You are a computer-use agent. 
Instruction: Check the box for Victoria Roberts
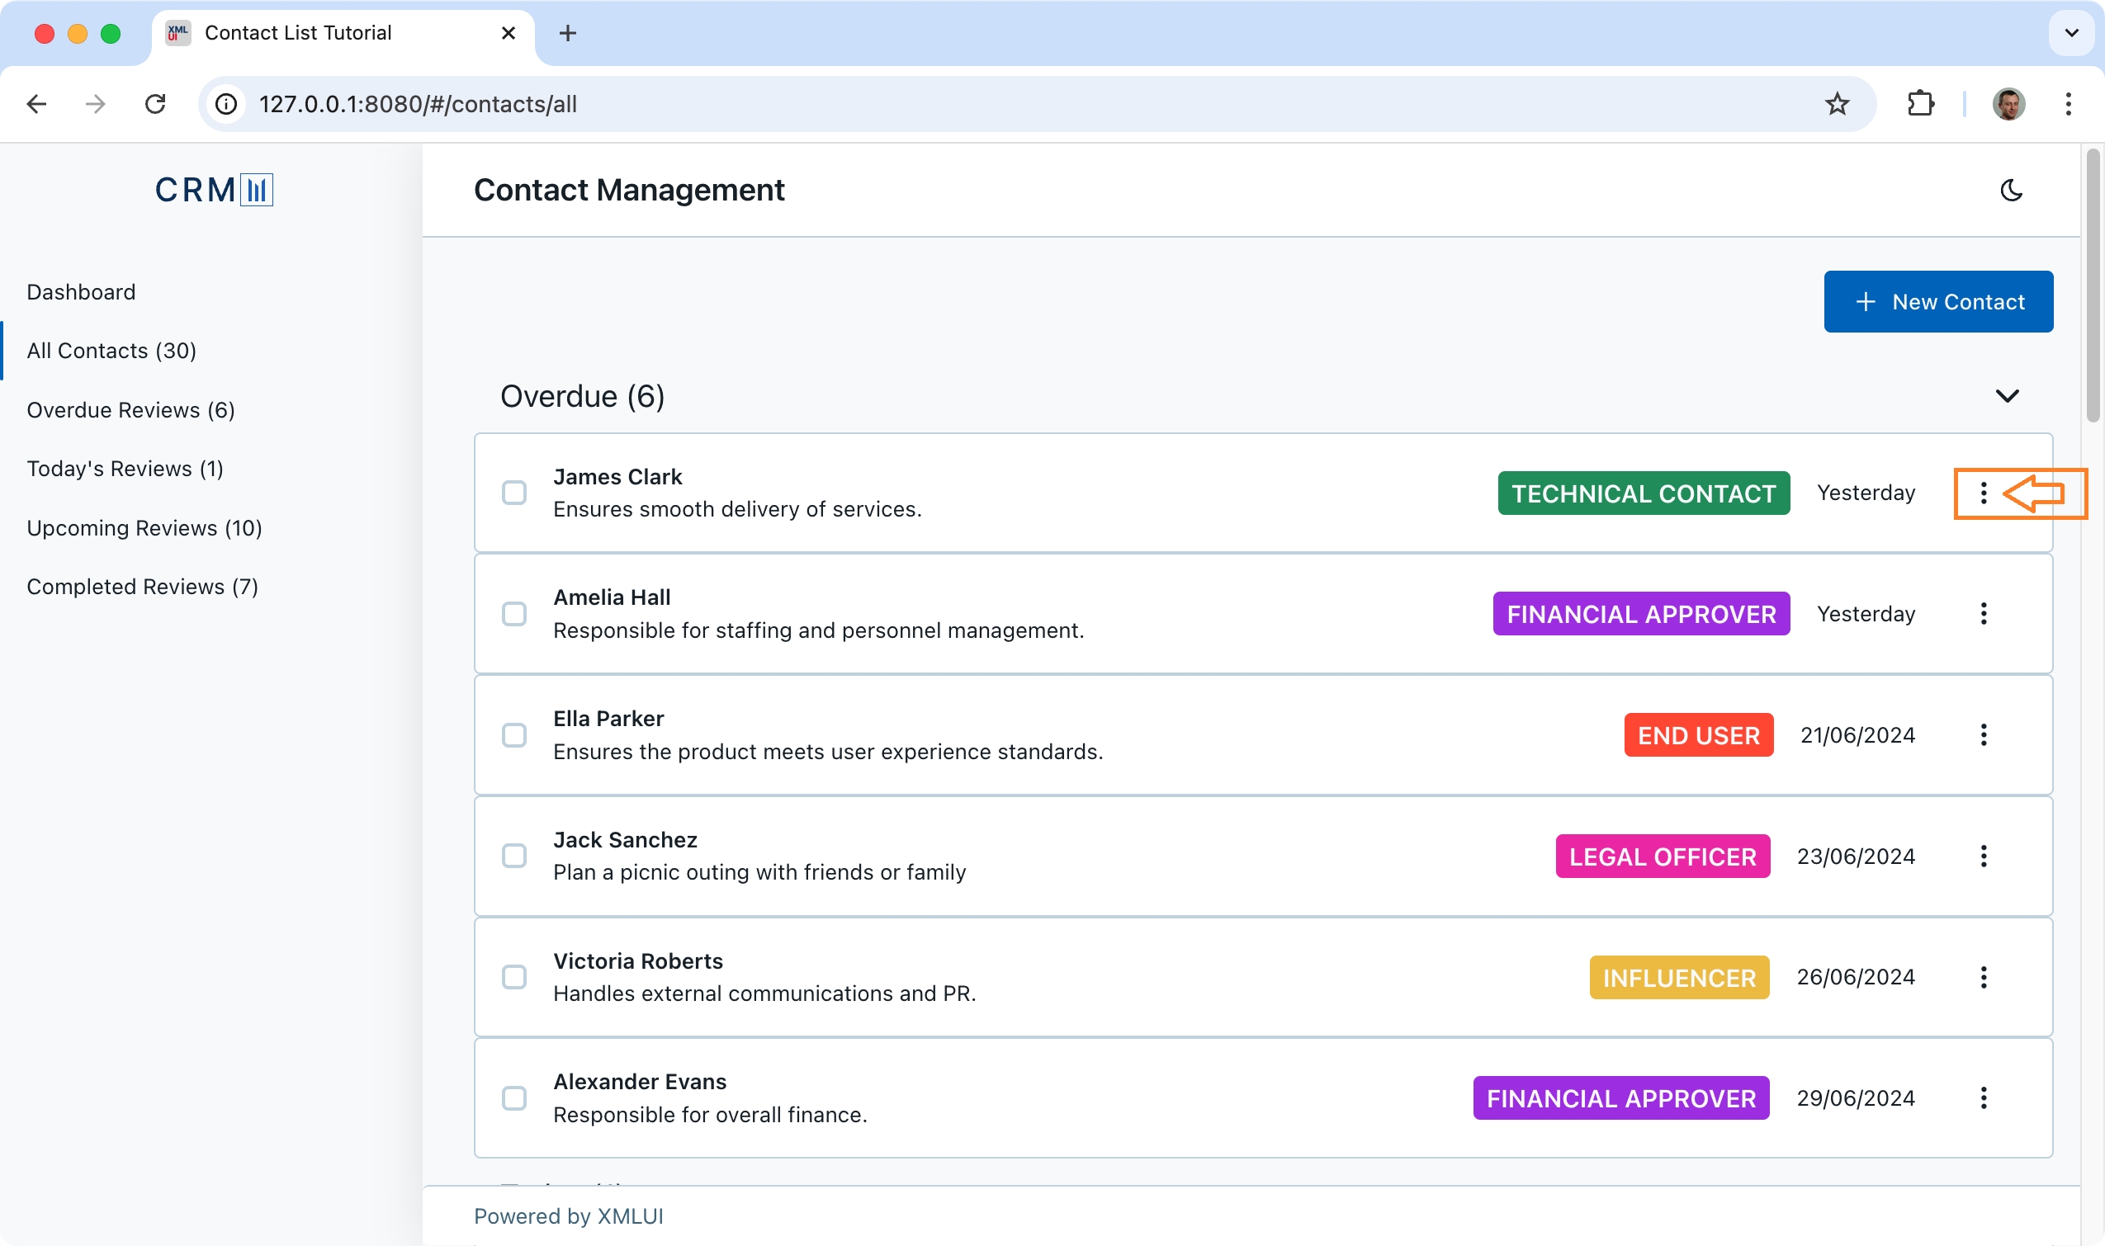pos(514,977)
